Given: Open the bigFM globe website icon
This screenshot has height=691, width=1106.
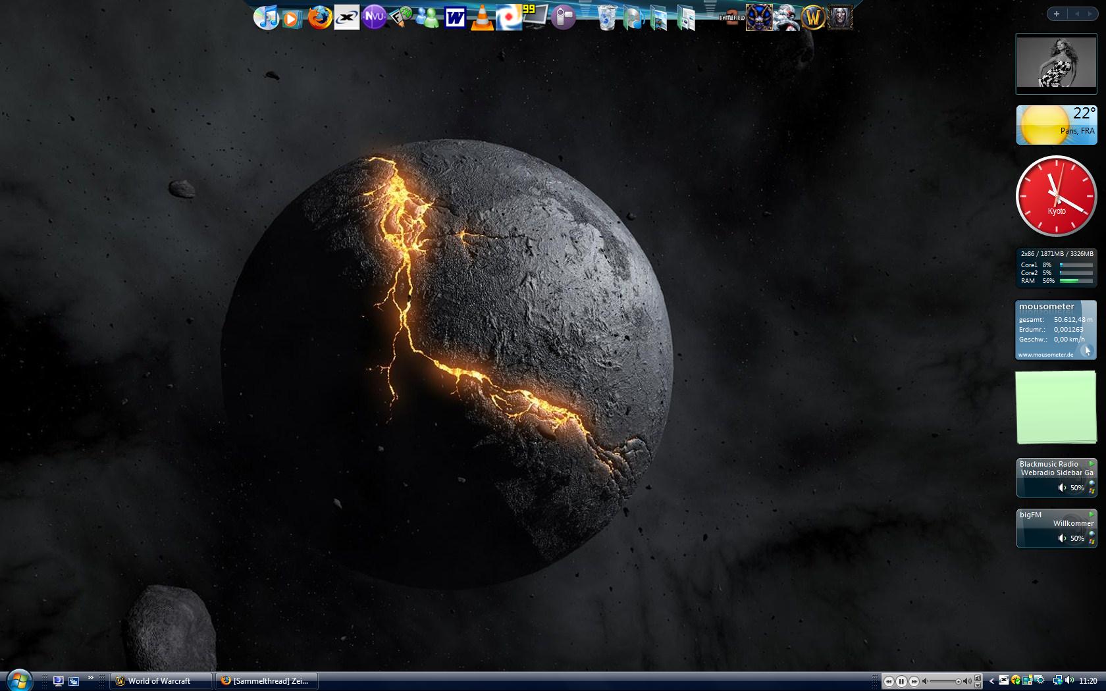Looking at the screenshot, I should 1092,534.
